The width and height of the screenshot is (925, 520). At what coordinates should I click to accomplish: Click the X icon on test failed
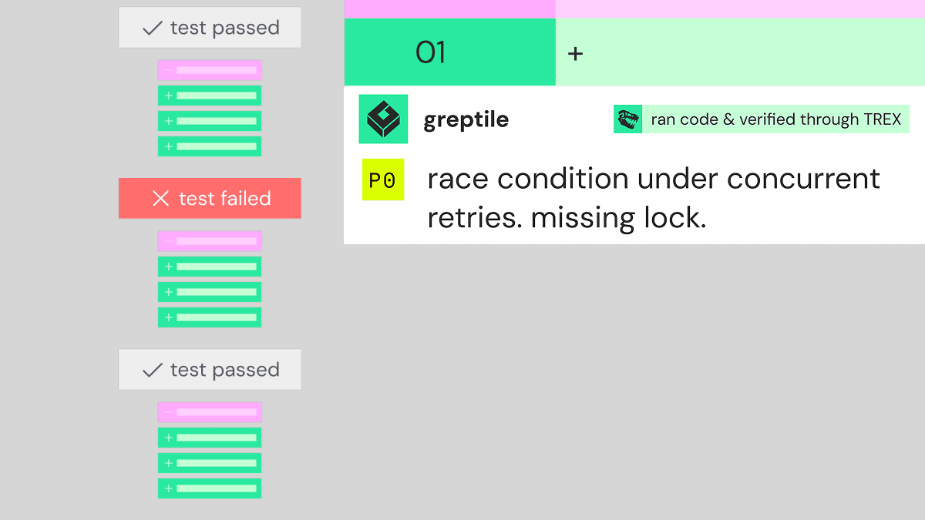coord(160,199)
